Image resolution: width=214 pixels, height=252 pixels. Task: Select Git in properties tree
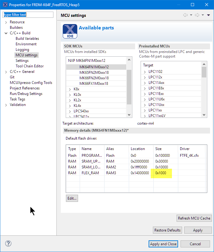(12, 77)
